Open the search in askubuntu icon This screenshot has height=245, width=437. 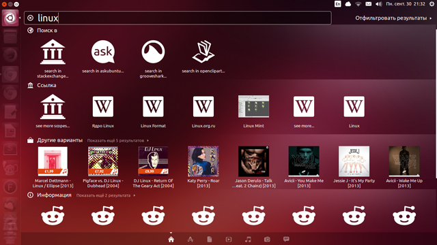[103, 52]
